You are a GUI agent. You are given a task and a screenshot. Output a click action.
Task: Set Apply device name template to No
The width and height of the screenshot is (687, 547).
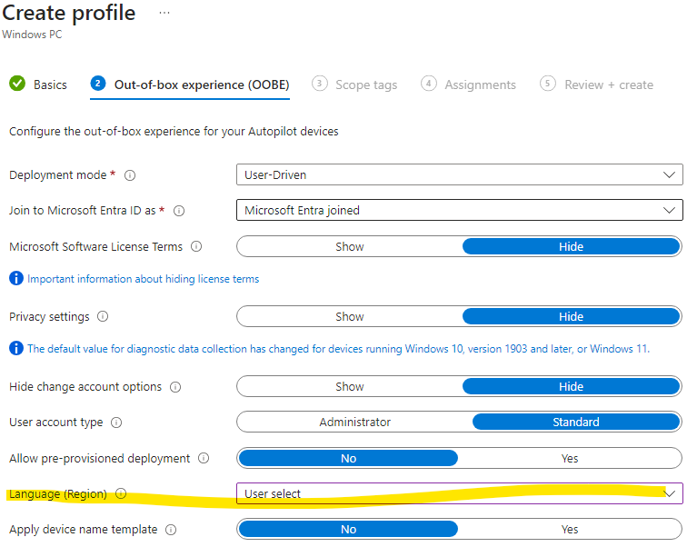click(348, 530)
